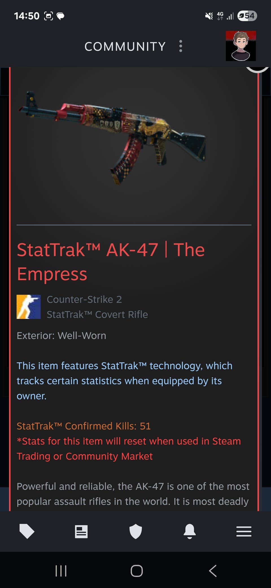Tap the Android recent apps button
Screen dimensions: 271x588
(61, 571)
